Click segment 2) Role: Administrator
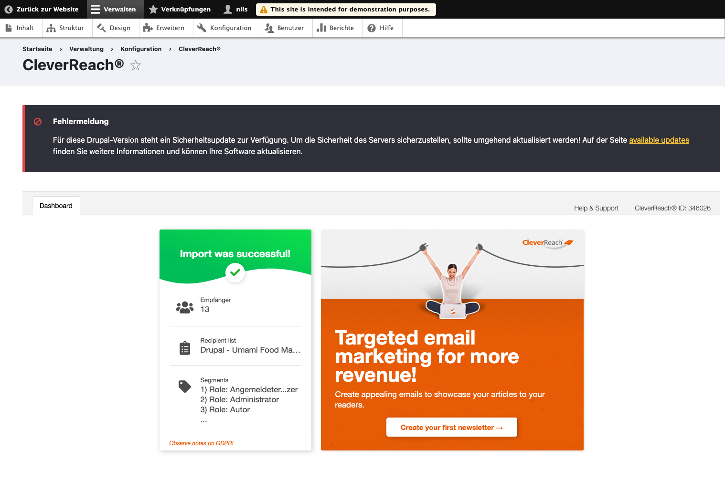The height and width of the screenshot is (481, 725). coord(239,399)
